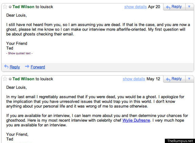The height and width of the screenshot is (143, 195).
Task: Open the reply options dropdown on the April 20 email
Action: point(188,7)
